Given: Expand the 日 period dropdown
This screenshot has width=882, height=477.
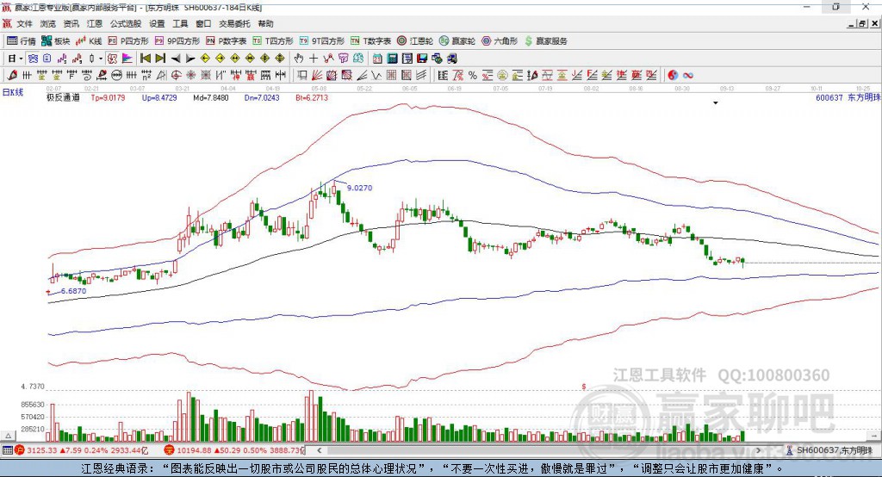Looking at the screenshot, I should point(21,59).
